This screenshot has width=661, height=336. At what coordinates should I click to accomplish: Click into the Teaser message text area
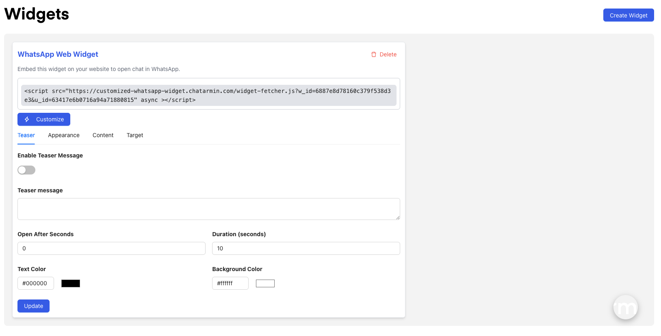[x=208, y=209]
